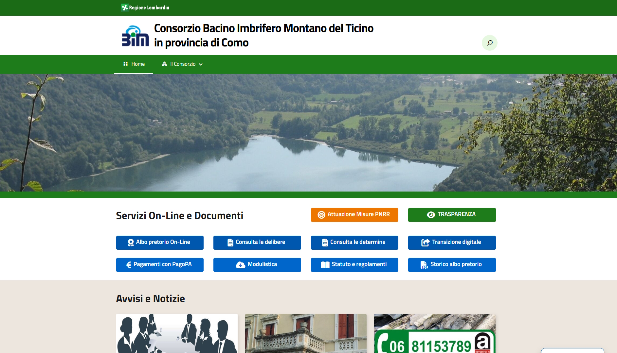Open Consulta le determine
Screen dimensions: 617x353
(354, 243)
